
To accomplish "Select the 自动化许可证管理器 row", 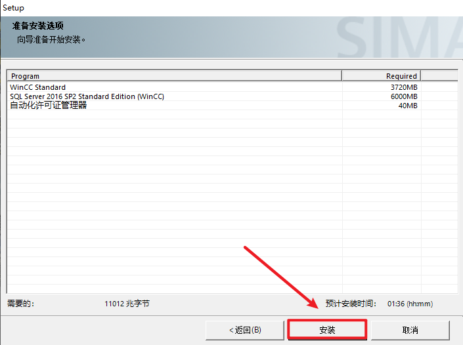I will coord(49,106).
